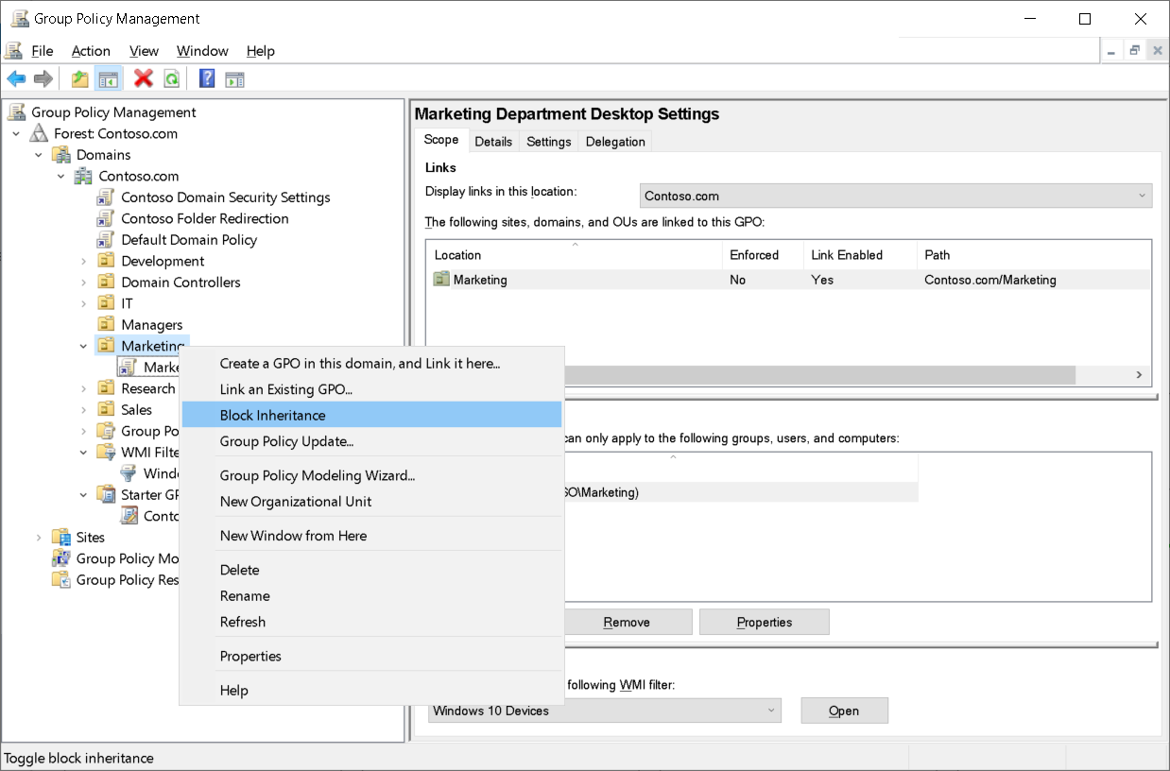Open the Action menu
This screenshot has height=771, width=1170.
91,51
